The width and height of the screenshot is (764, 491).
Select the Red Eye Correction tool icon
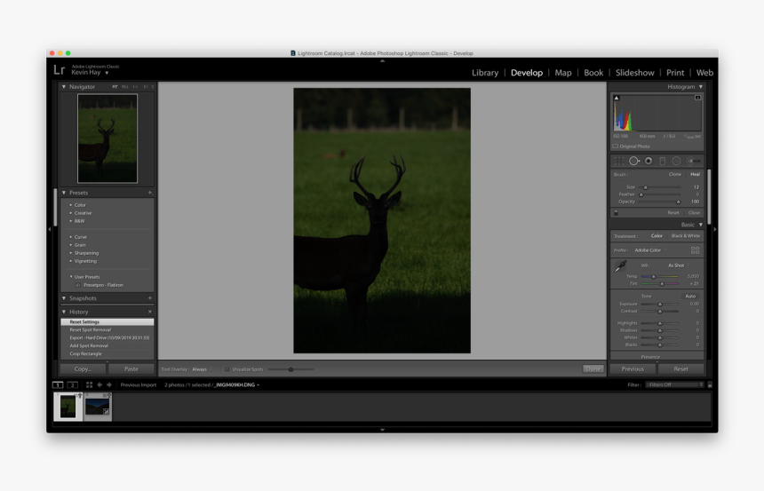click(x=649, y=161)
